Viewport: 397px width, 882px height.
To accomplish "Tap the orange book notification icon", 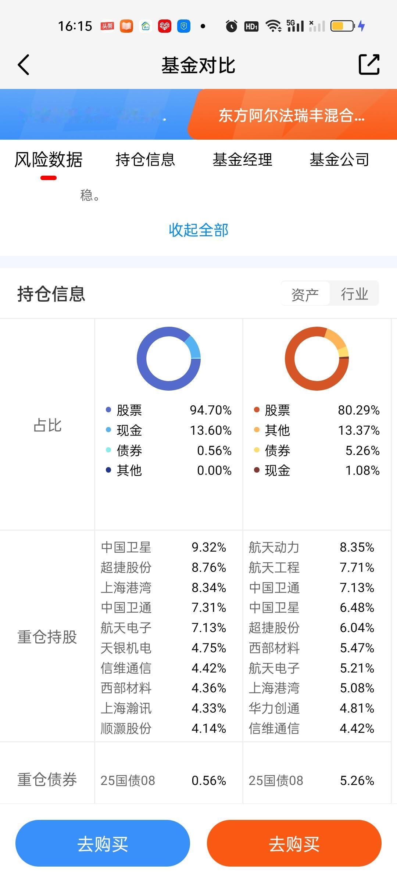I will click(126, 26).
